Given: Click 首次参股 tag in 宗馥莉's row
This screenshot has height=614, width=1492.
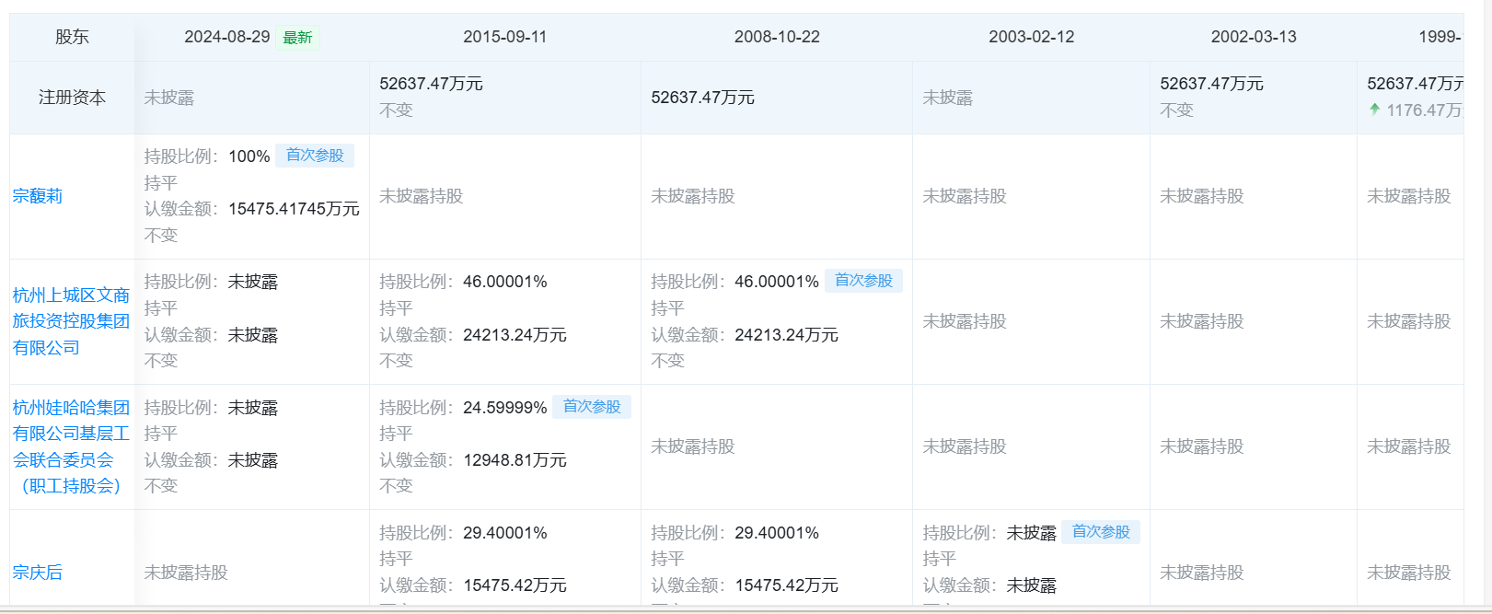Looking at the screenshot, I should pos(315,156).
